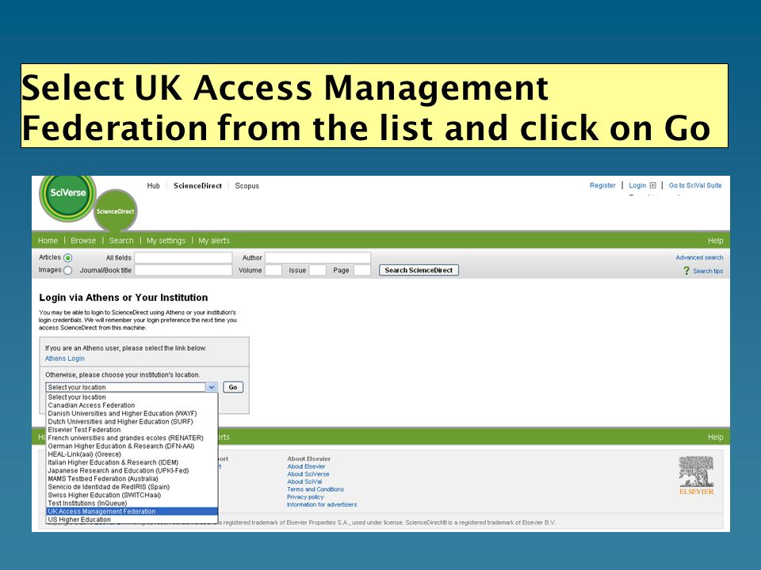Click the Login link

coord(637,185)
